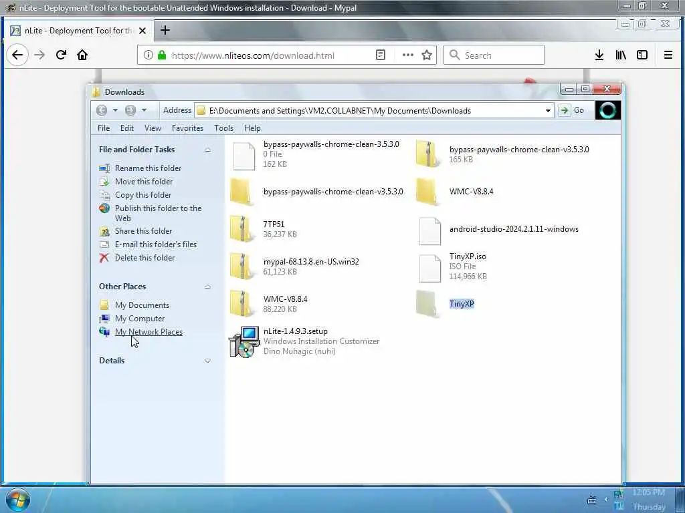This screenshot has width=685, height=513.
Task: Open the browser downloads arrow panel
Action: pyautogui.click(x=599, y=55)
